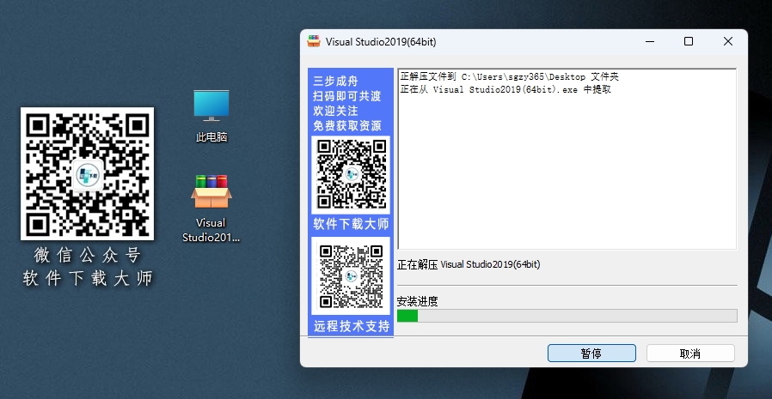The height and width of the screenshot is (399, 772).
Task: Click the 安装进度 label
Action: click(x=418, y=302)
